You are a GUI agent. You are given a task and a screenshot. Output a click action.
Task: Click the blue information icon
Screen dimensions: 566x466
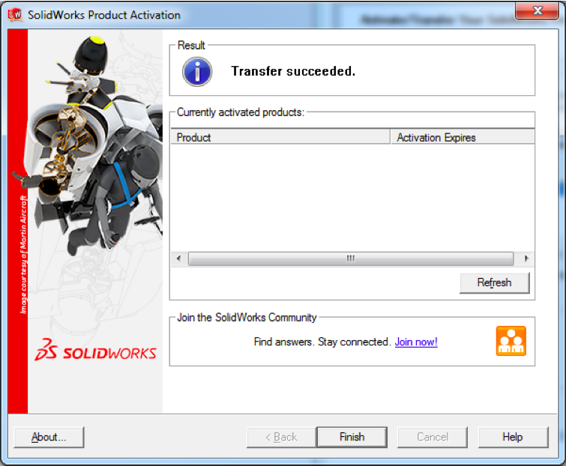[197, 72]
